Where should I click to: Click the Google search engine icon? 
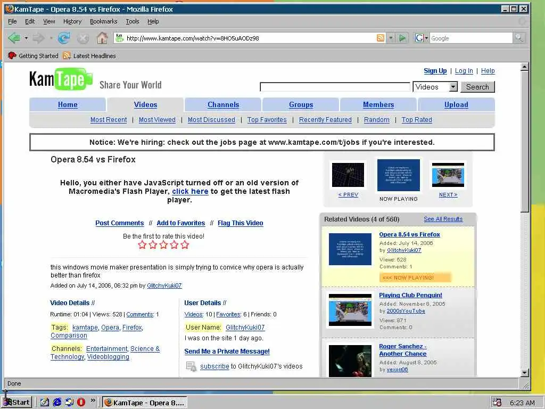pos(419,38)
